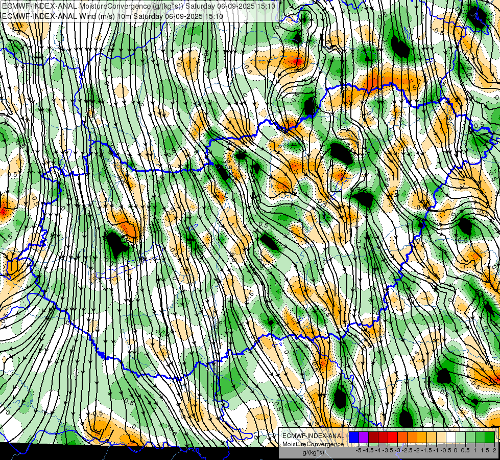Click the '-5' tick label in legend
500x460 pixels.
coord(359,450)
